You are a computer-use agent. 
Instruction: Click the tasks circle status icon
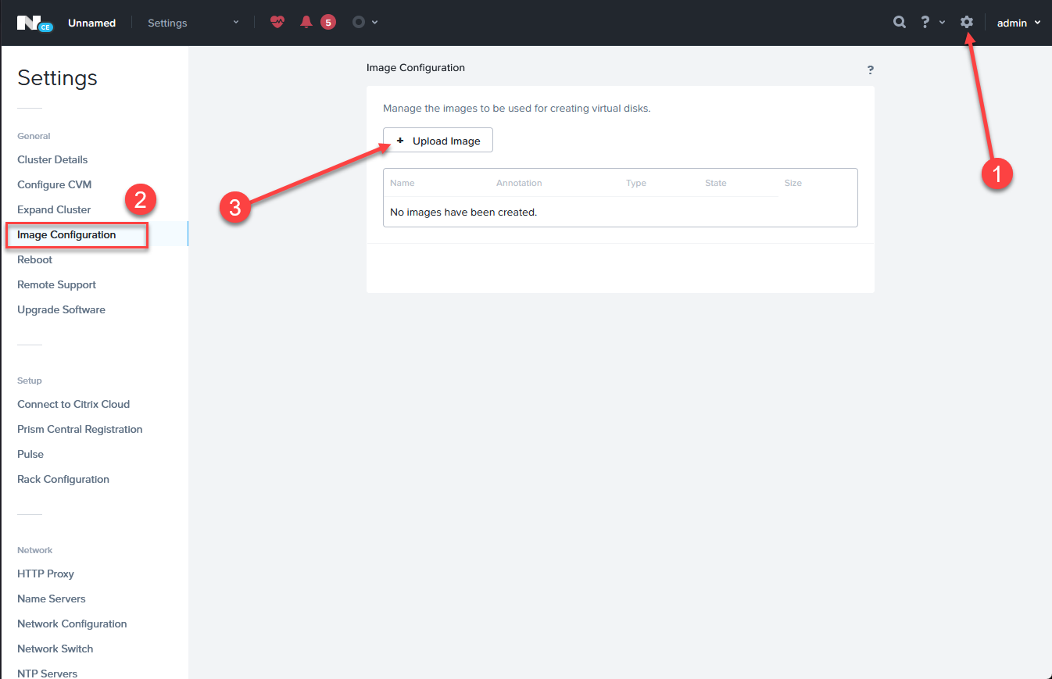(x=359, y=23)
